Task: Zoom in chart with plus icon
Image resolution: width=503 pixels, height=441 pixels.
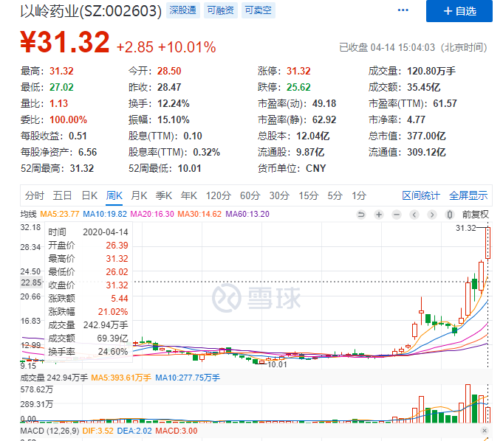Action: (x=379, y=215)
